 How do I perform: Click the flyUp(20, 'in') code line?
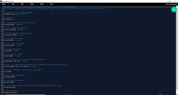click(11, 51)
